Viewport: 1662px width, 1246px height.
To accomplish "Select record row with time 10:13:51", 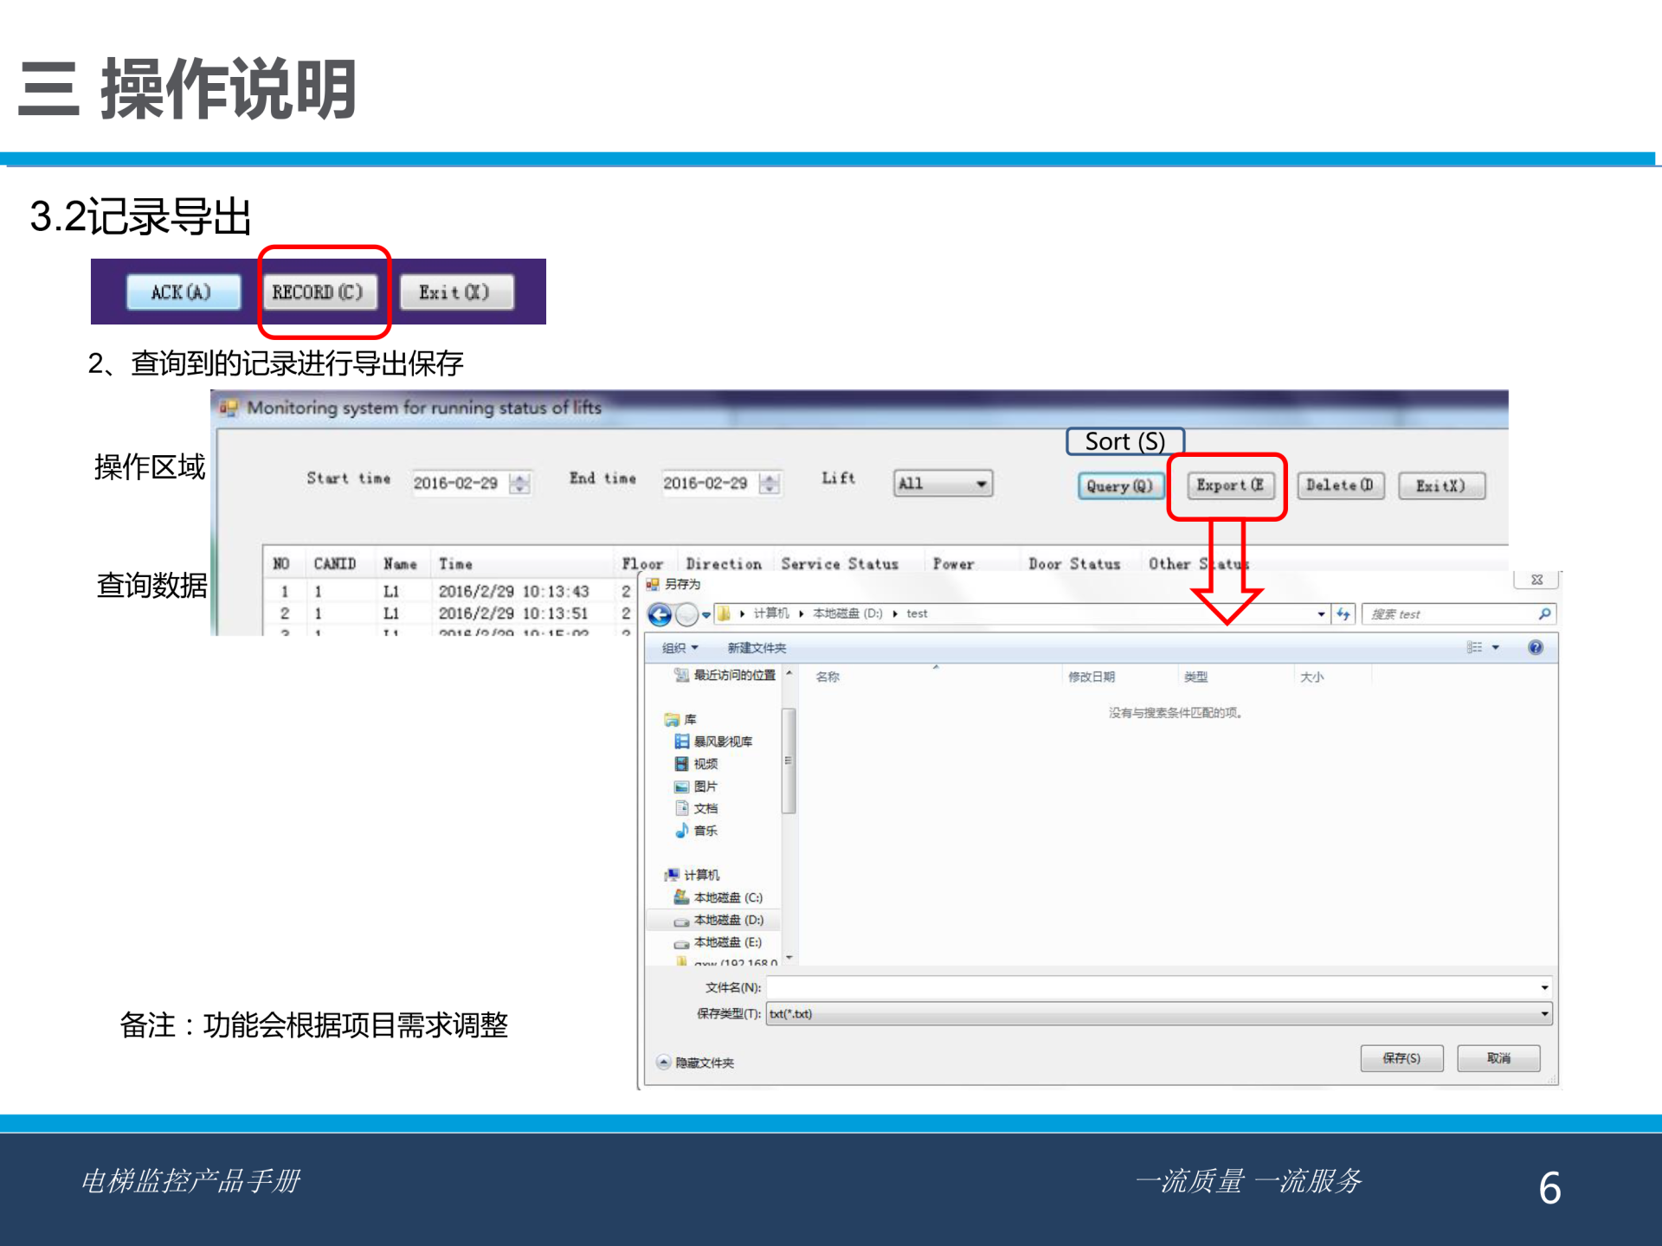I will click(x=452, y=613).
